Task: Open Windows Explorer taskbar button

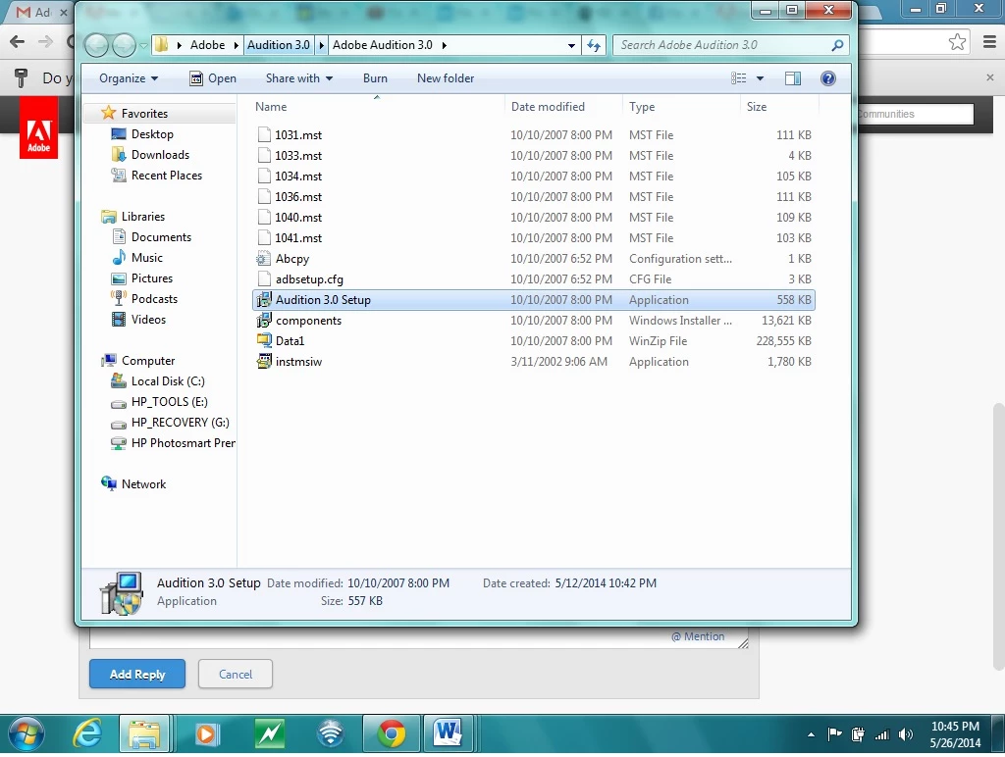Action: pyautogui.click(x=145, y=733)
